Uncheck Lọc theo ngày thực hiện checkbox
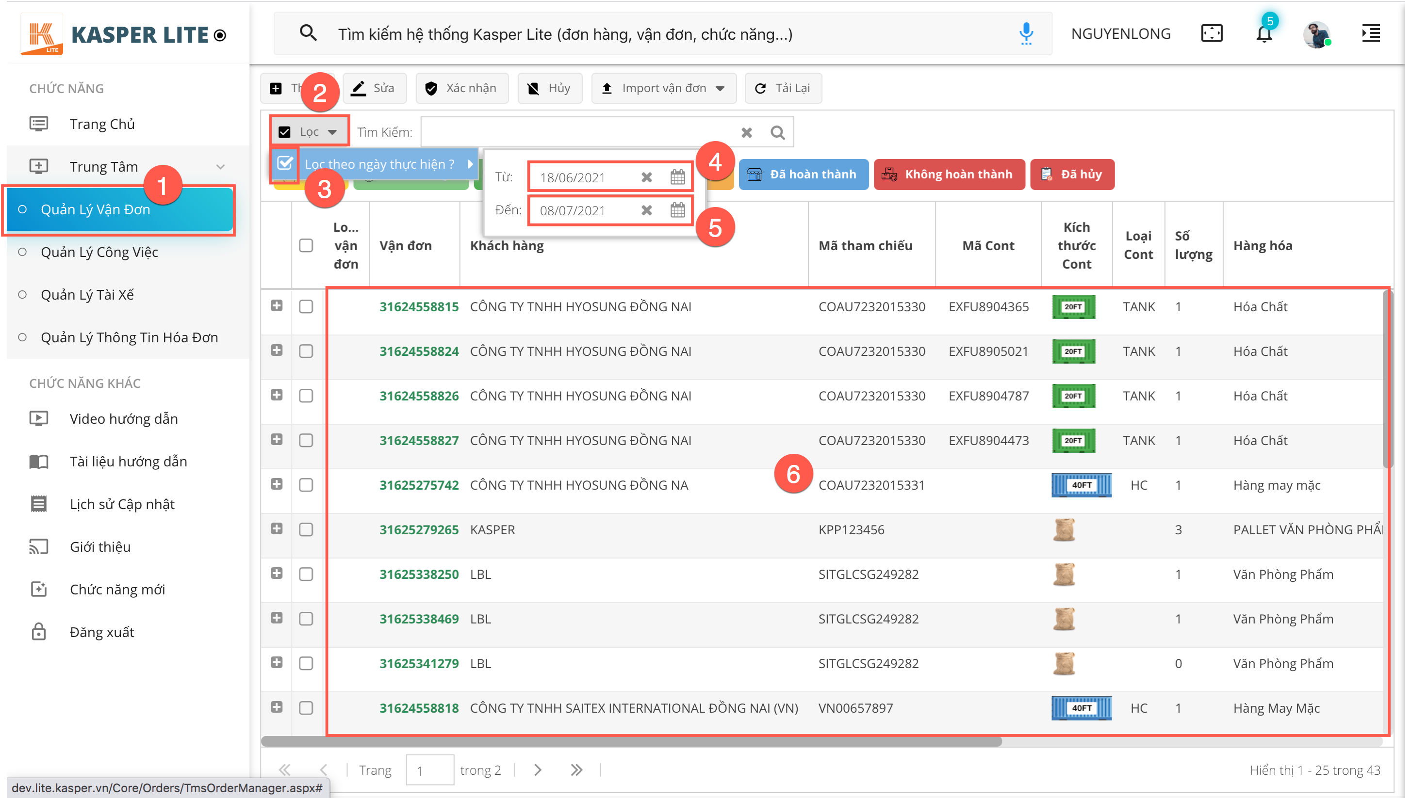 click(285, 163)
